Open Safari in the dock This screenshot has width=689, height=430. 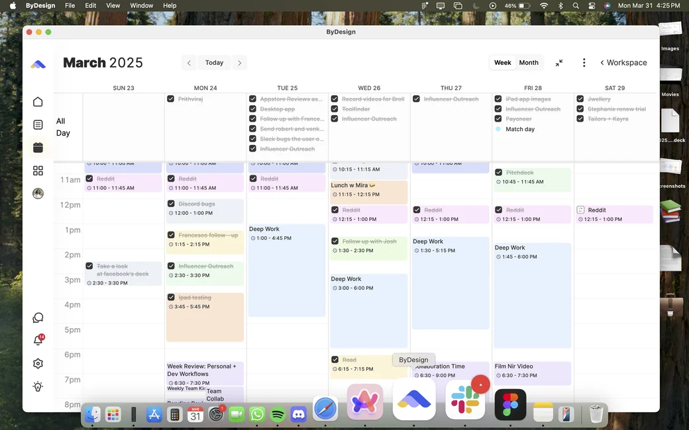pos(325,409)
